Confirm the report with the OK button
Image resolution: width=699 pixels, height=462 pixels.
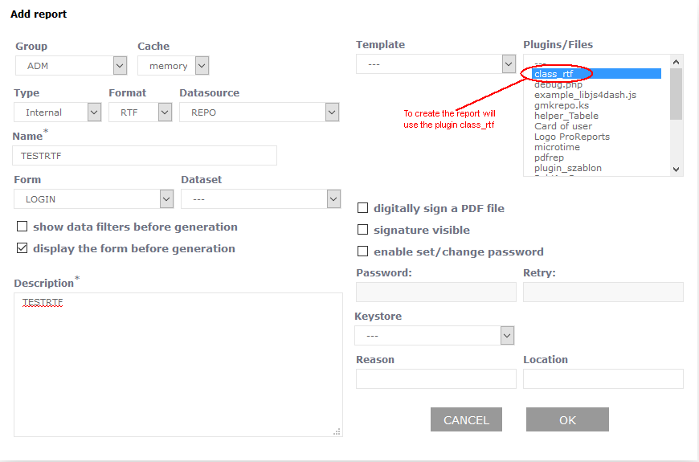pos(567,419)
